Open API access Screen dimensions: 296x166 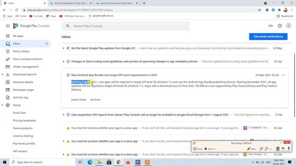point(20,151)
